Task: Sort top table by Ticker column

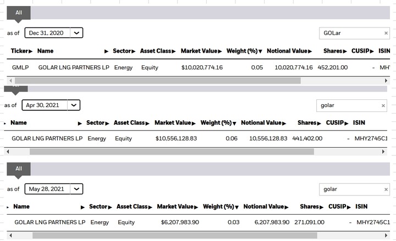Action: coord(21,51)
